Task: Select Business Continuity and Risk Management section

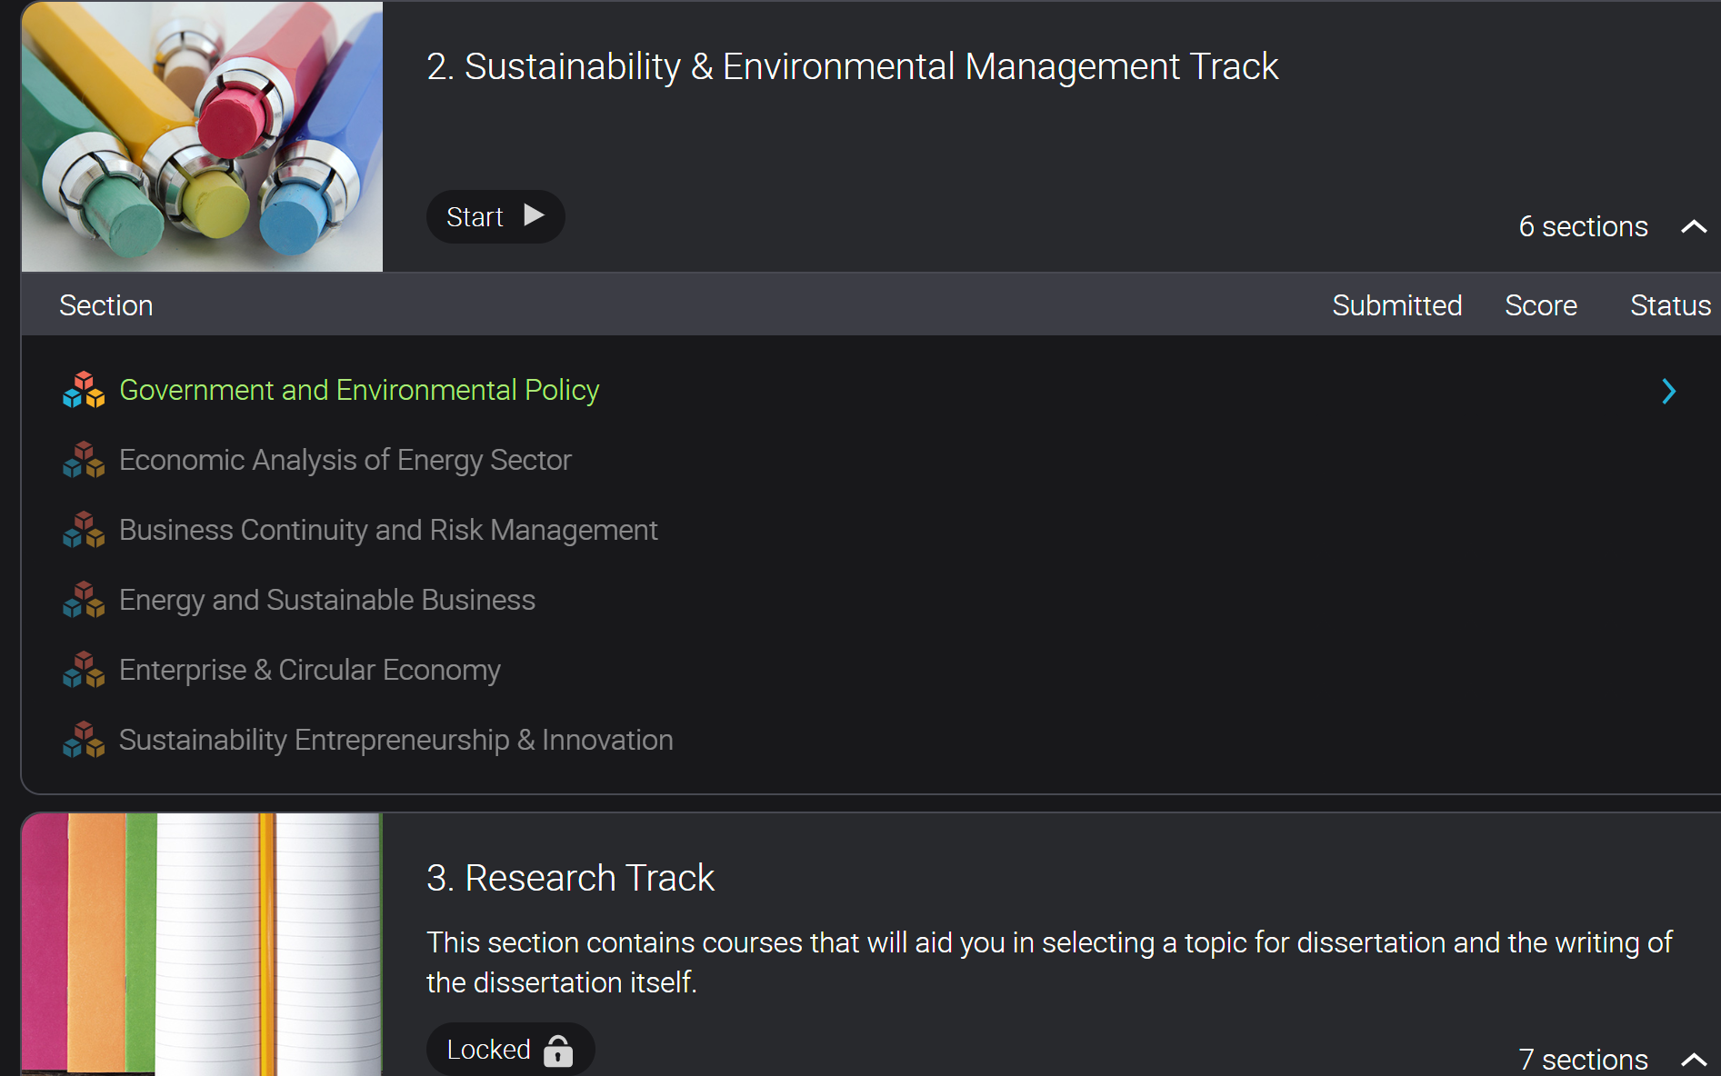Action: point(388,530)
